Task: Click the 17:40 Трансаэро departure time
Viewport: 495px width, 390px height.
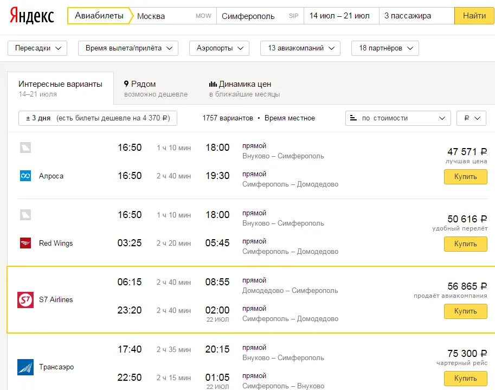Action: 130,349
